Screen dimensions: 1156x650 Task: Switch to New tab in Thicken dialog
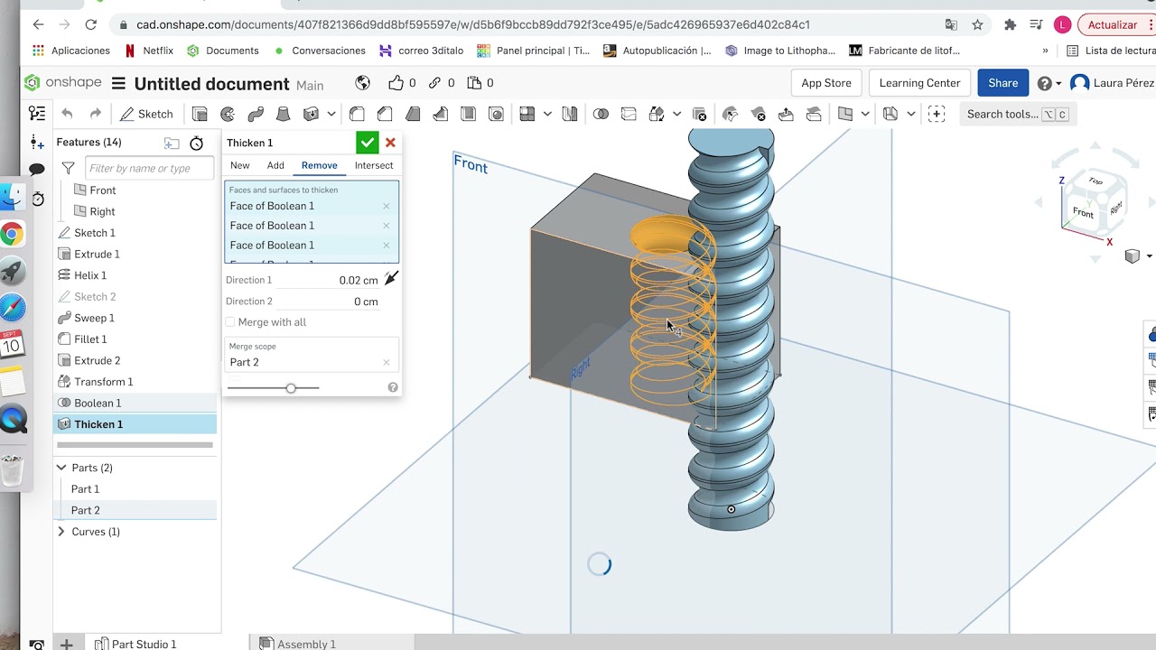click(239, 165)
